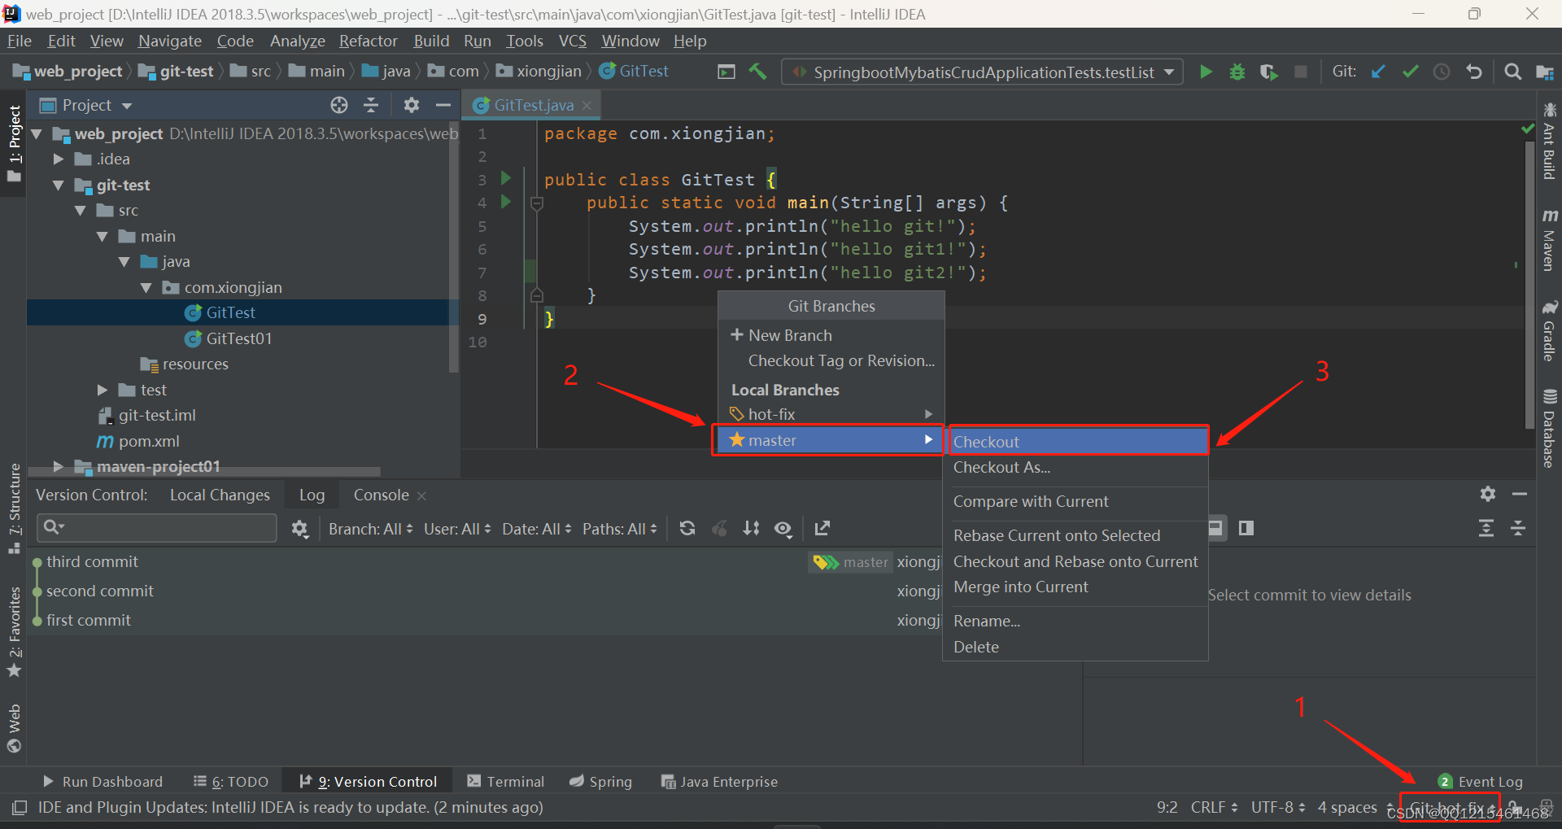Choose Delete from the master branch submenu
The image size is (1562, 829).
[975, 647]
